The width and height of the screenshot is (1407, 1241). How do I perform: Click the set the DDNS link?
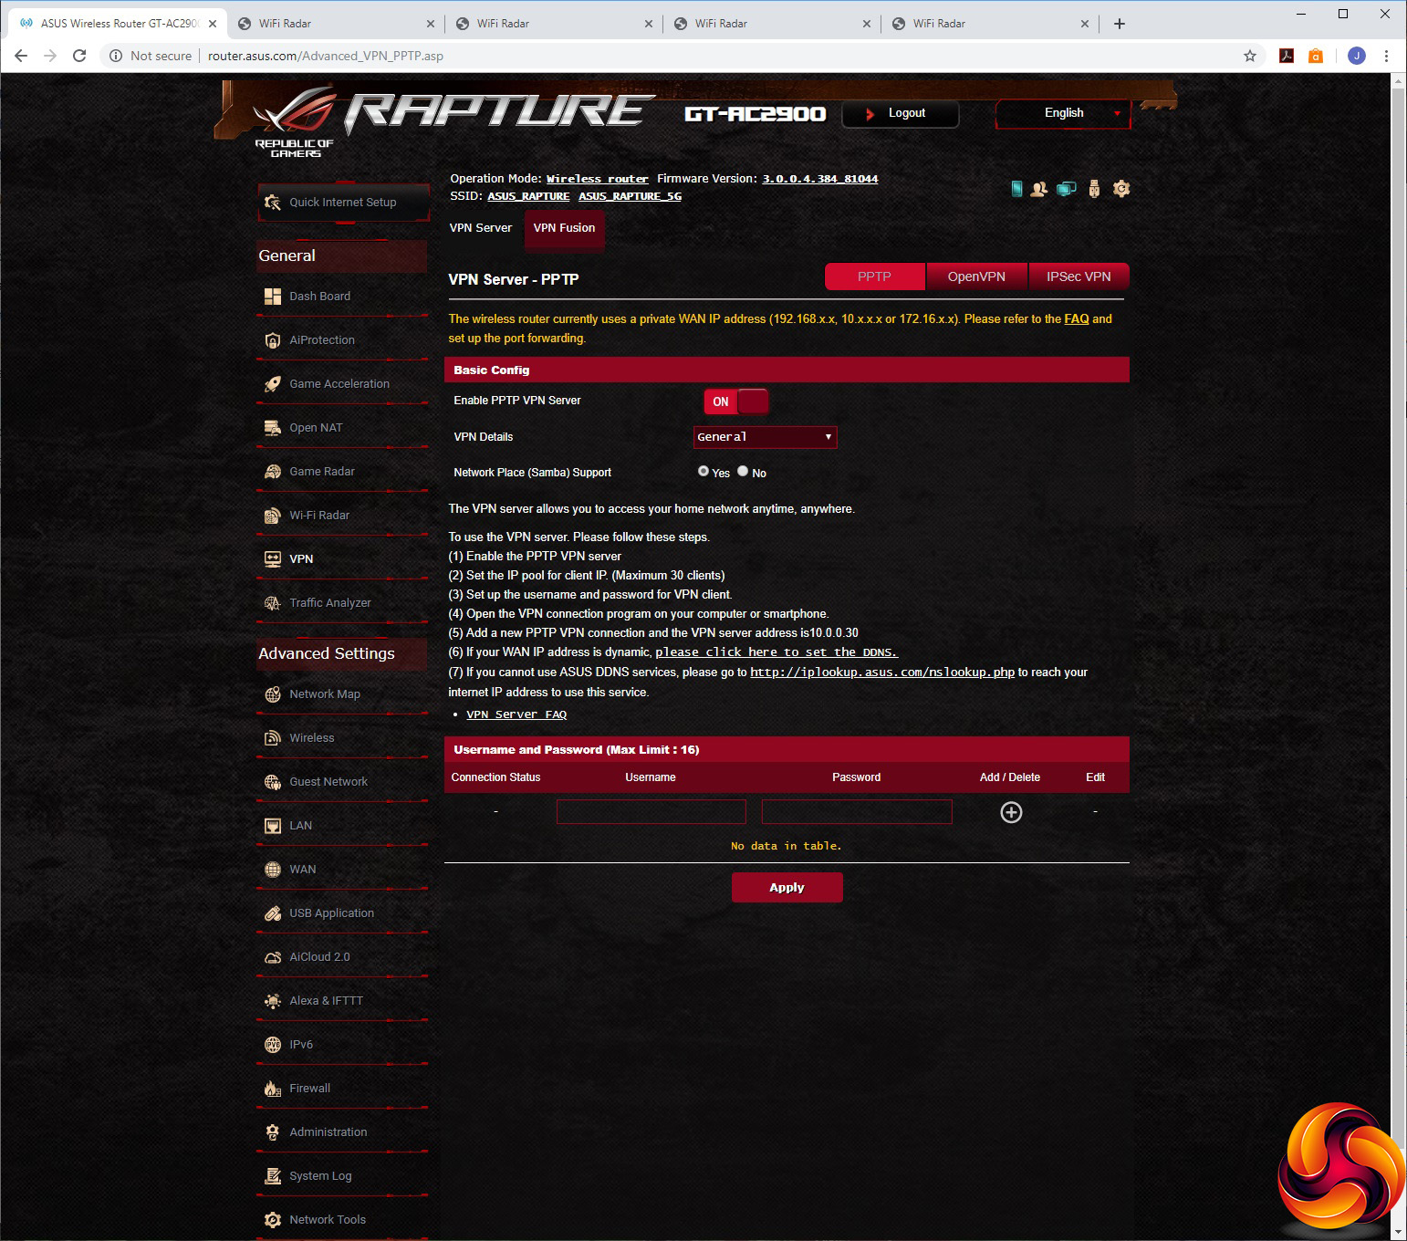click(776, 652)
